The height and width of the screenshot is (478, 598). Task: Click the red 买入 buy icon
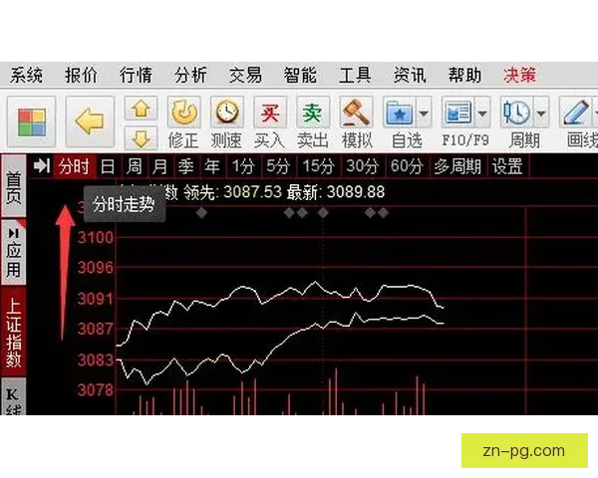pos(270,113)
